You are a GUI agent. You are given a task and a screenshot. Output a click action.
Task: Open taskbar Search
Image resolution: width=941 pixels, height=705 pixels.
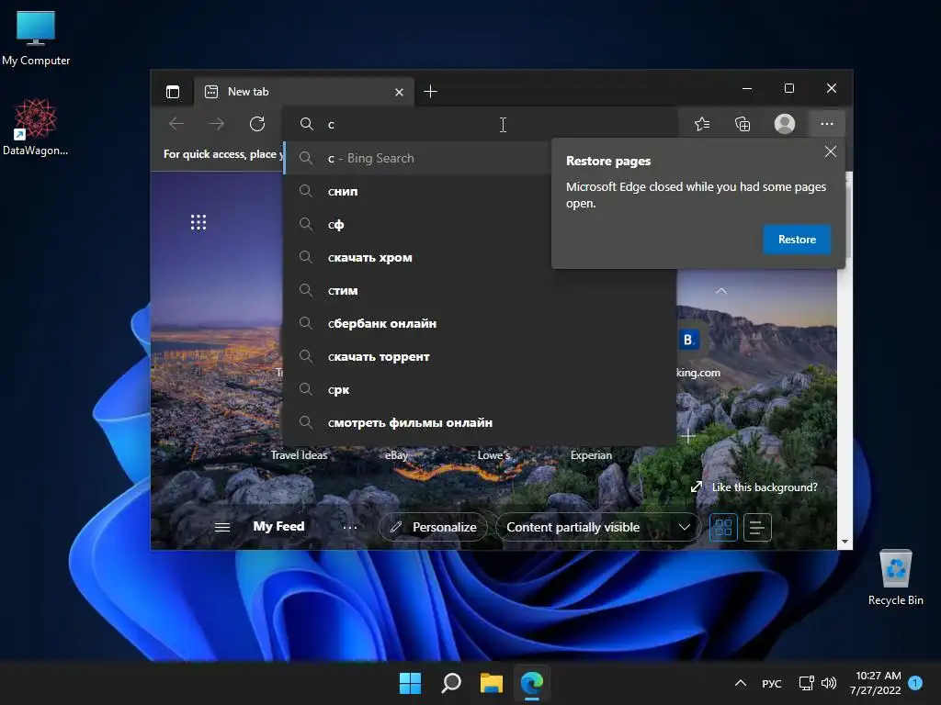pos(450,683)
